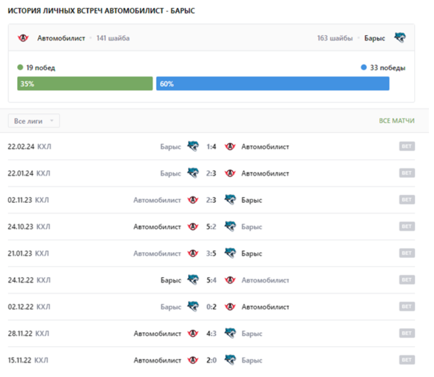
Task: Open the "Все лиги" league filter dropdown
Action: coord(34,121)
